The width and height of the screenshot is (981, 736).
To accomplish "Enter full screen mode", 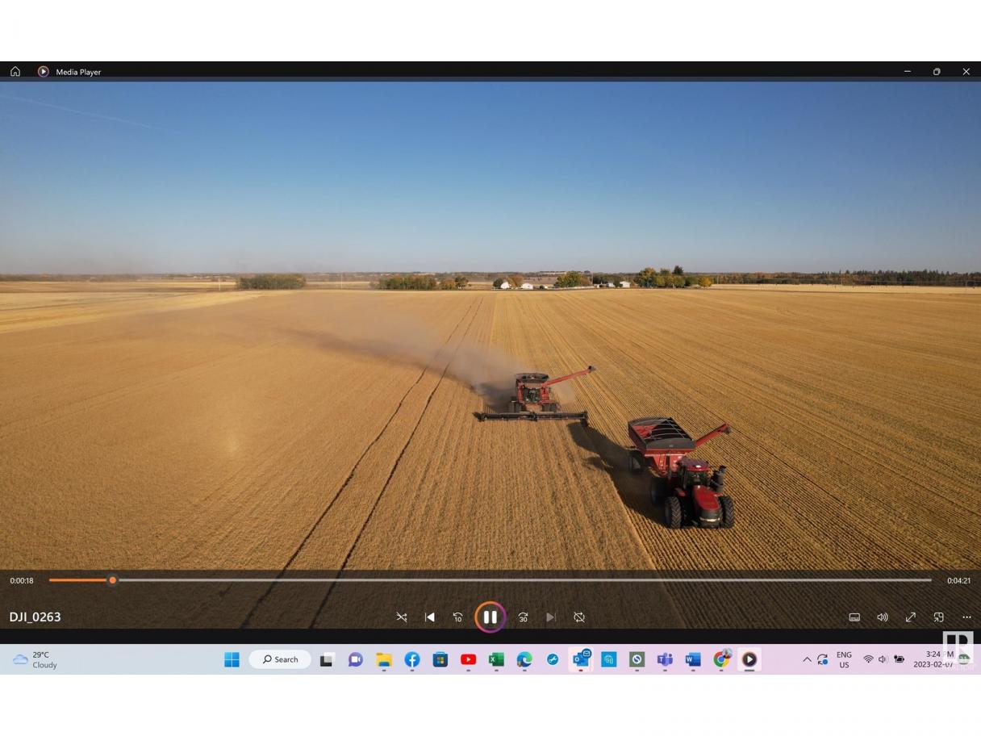I will click(x=911, y=617).
